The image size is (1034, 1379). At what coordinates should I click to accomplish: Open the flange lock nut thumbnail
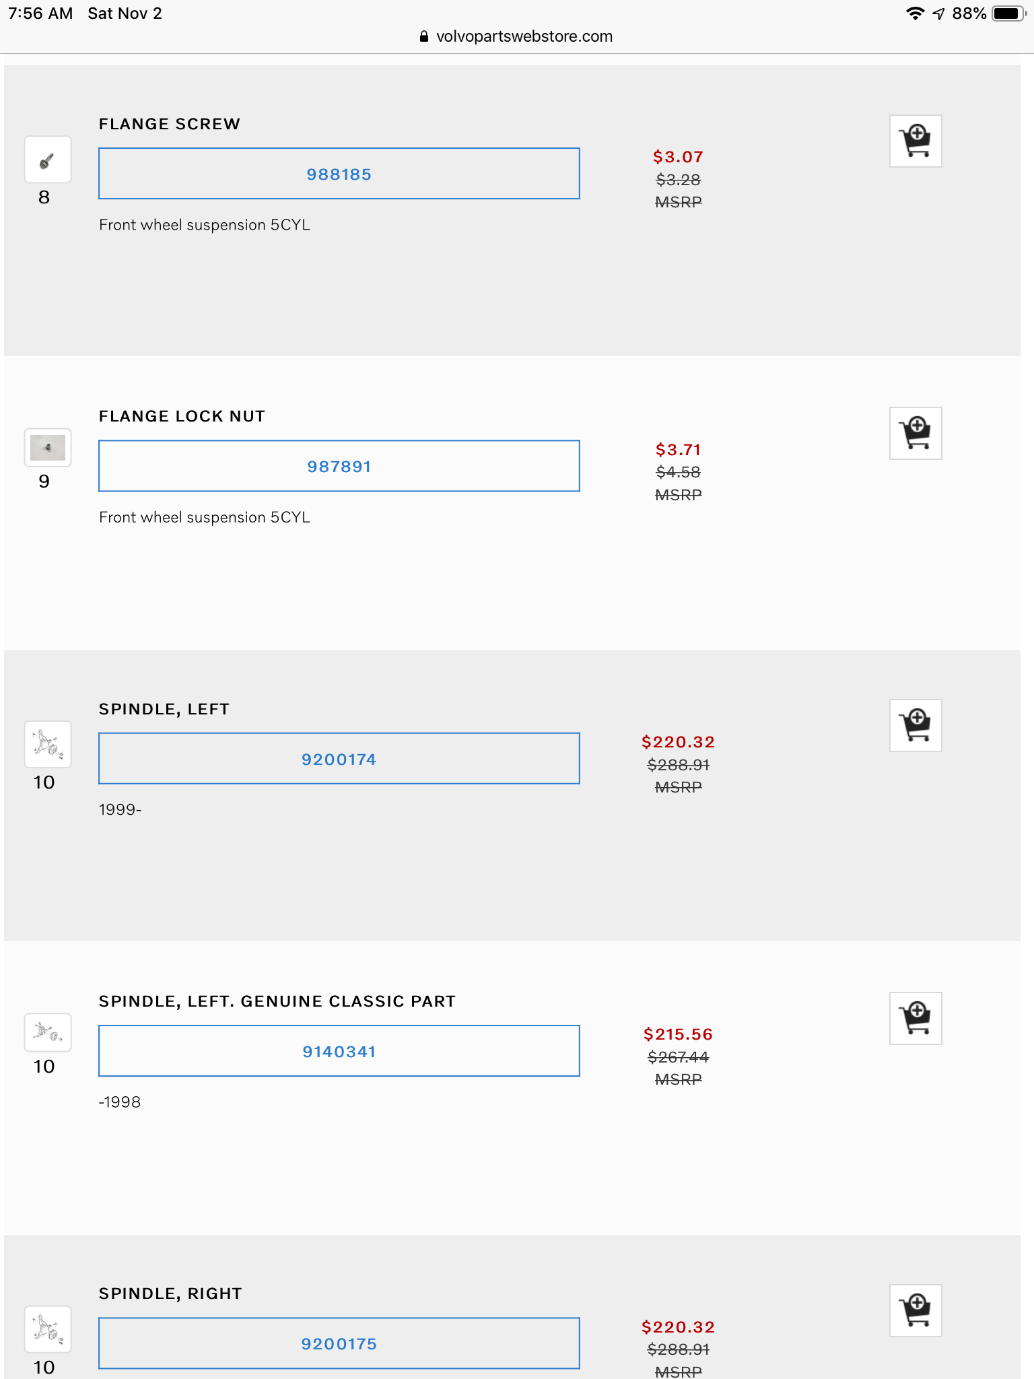pos(48,448)
